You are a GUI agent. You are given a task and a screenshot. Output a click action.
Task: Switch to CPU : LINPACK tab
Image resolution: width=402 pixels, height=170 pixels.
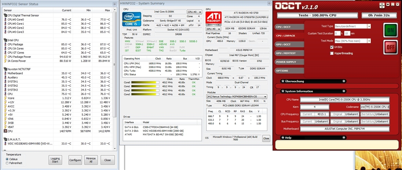point(289,36)
